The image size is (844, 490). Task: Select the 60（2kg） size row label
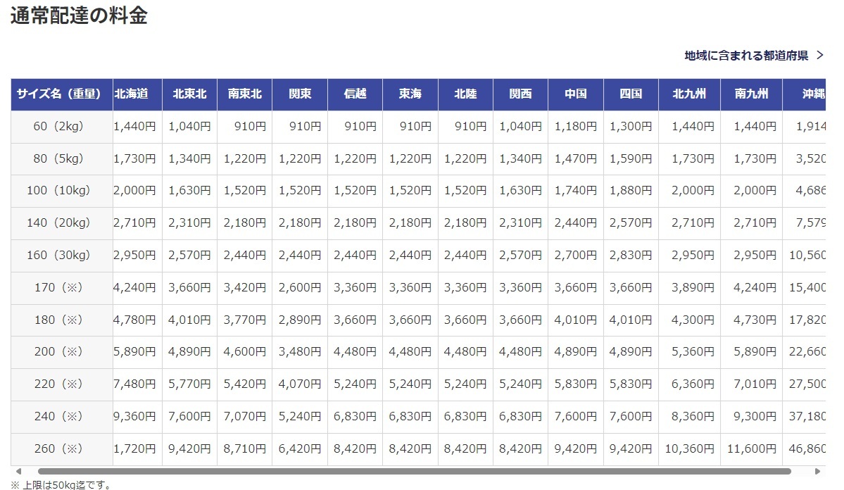pyautogui.click(x=61, y=127)
